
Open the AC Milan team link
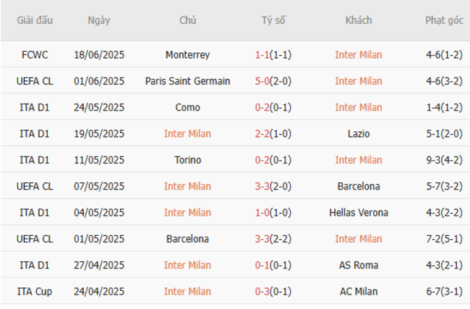[359, 292]
